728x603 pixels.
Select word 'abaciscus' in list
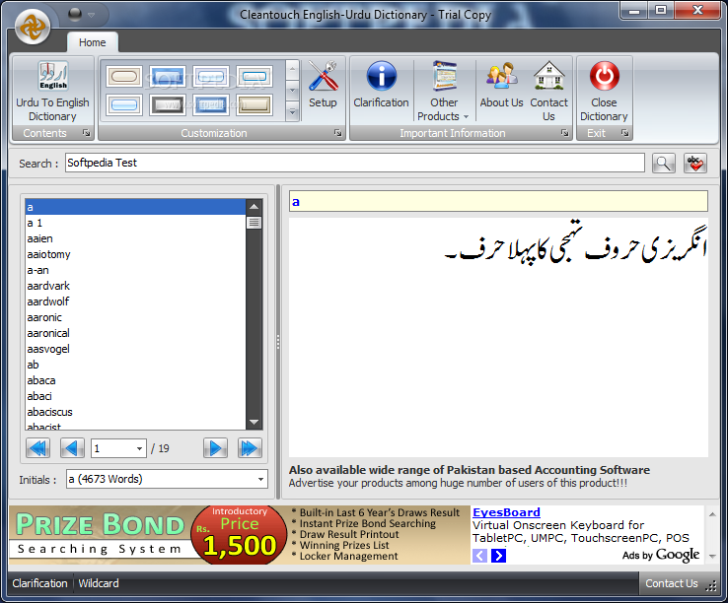135,412
